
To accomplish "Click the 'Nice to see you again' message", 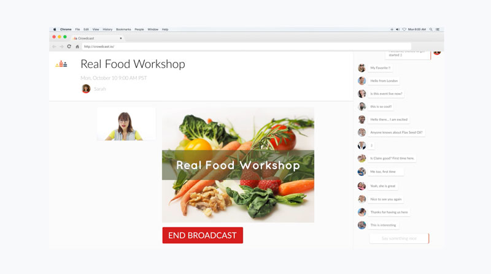I will coord(386,199).
